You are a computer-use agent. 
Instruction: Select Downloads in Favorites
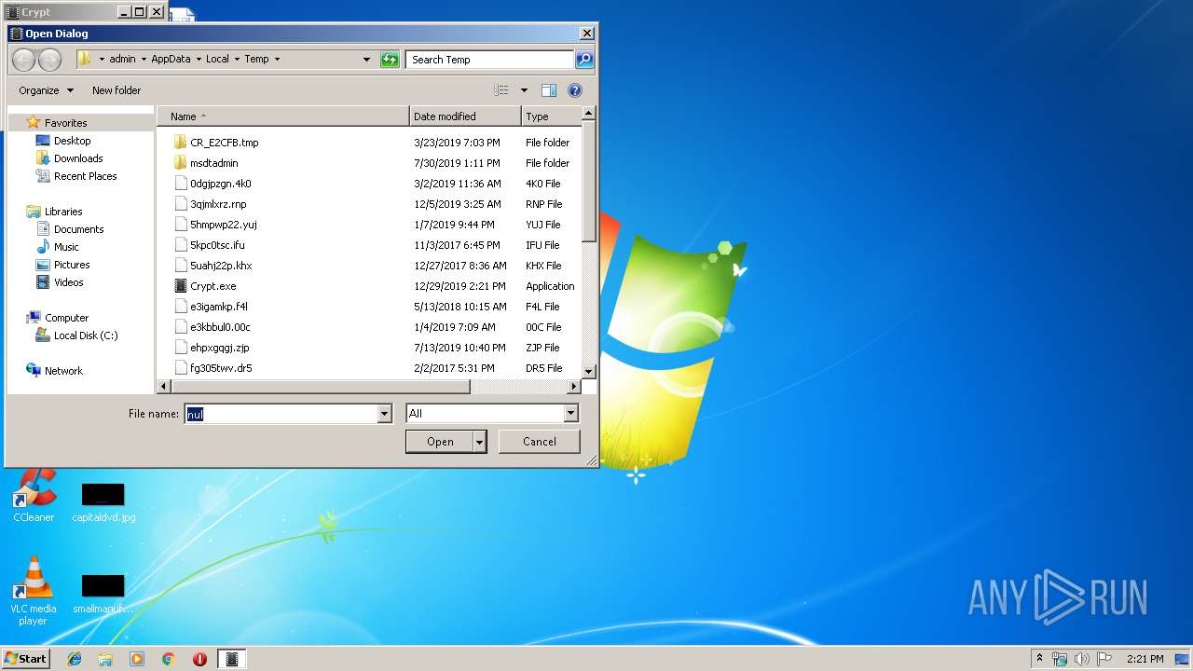point(78,158)
